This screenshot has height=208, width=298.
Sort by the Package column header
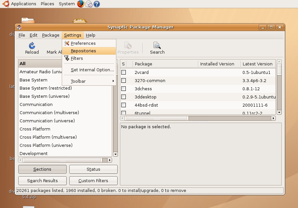pos(166,64)
